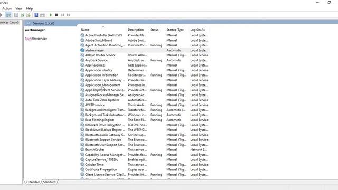Screen dimensions: 338x190
Task: Click the gear icon beside Cellular Time
Action: (82, 164)
